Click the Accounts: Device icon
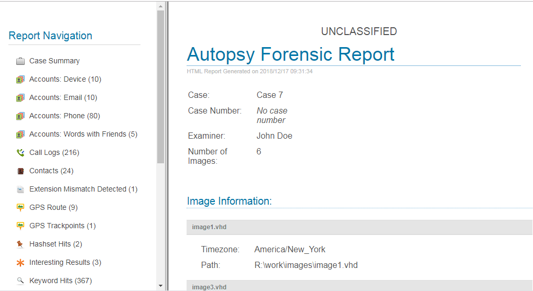533x291 pixels. [x=20, y=80]
